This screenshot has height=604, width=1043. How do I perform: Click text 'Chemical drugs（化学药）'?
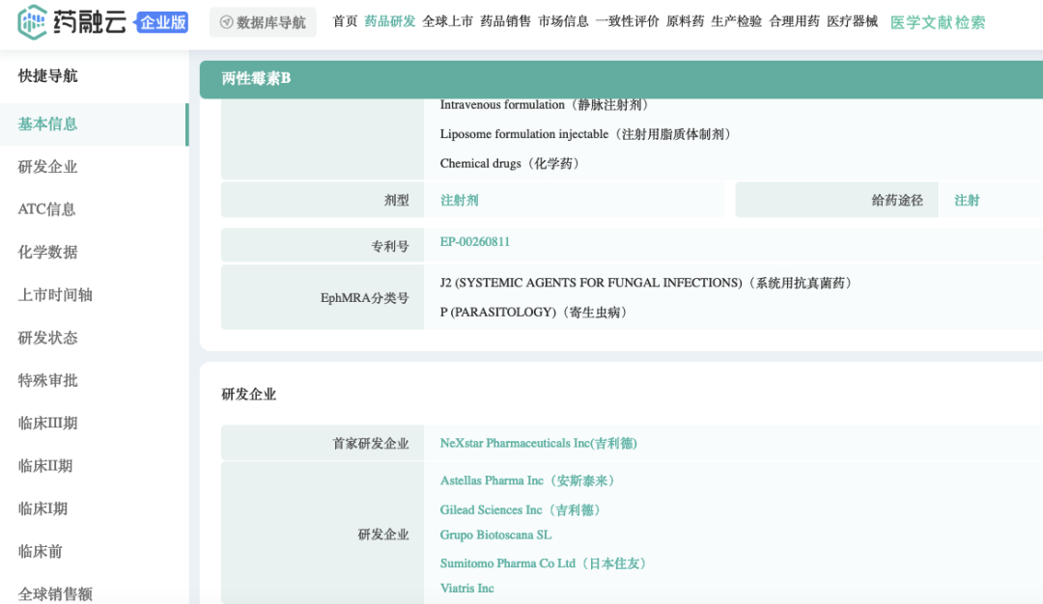pyautogui.click(x=512, y=163)
